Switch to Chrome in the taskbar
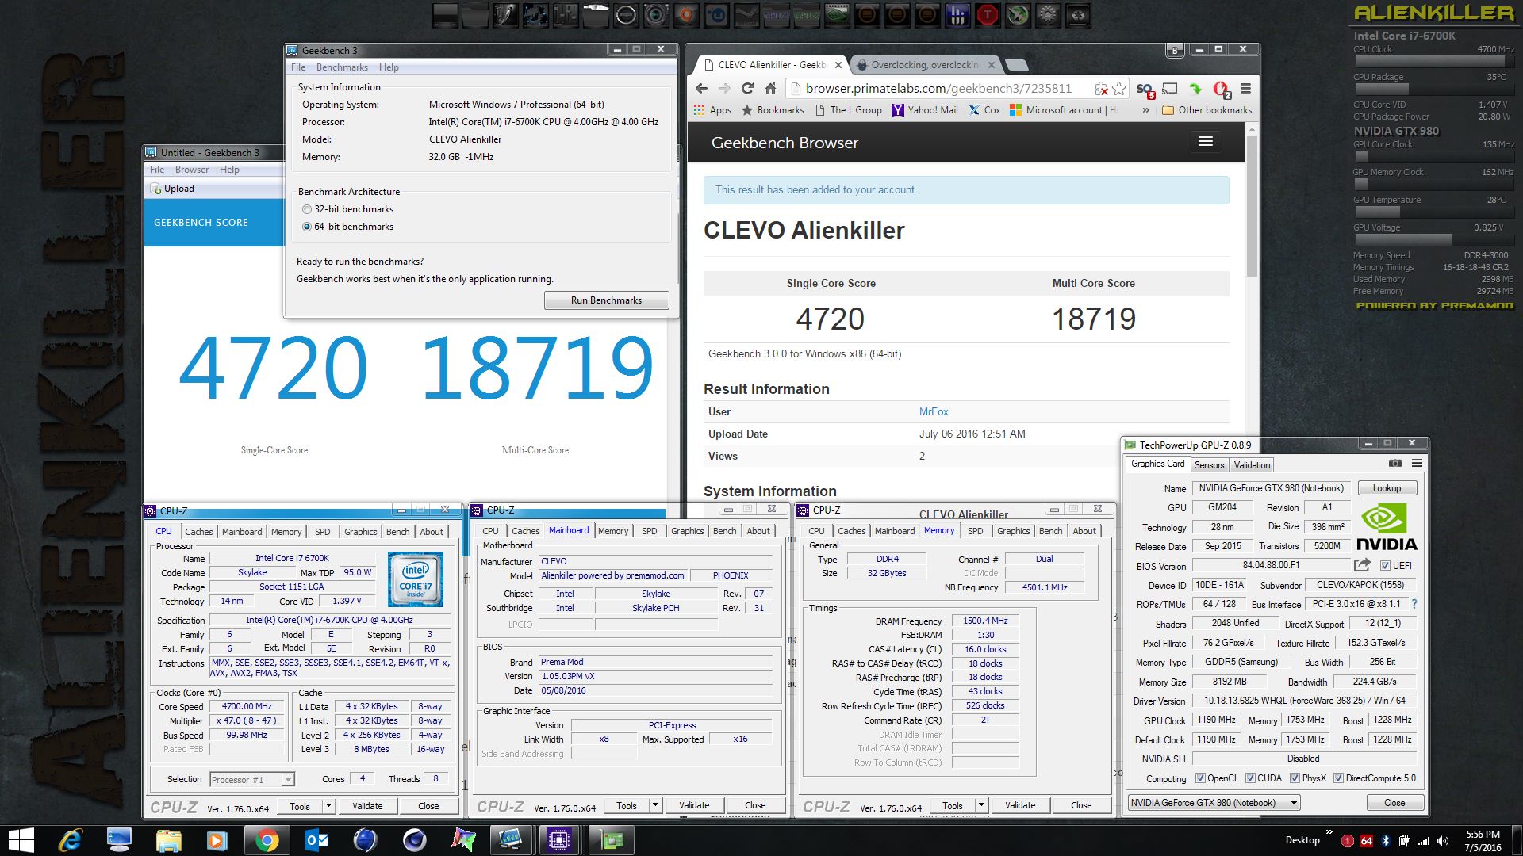The image size is (1523, 856). tap(267, 840)
